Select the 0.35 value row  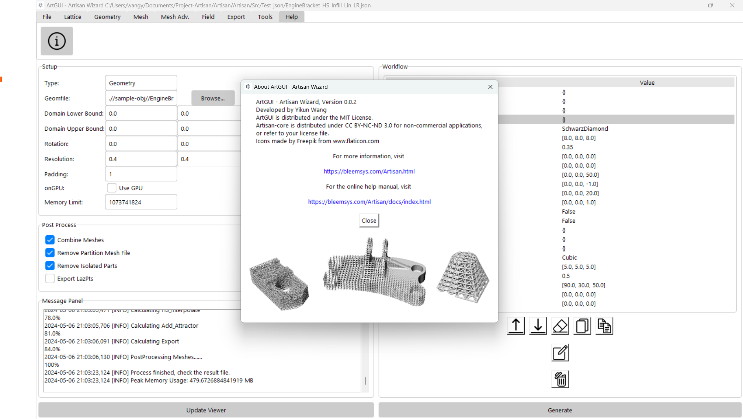click(x=567, y=147)
